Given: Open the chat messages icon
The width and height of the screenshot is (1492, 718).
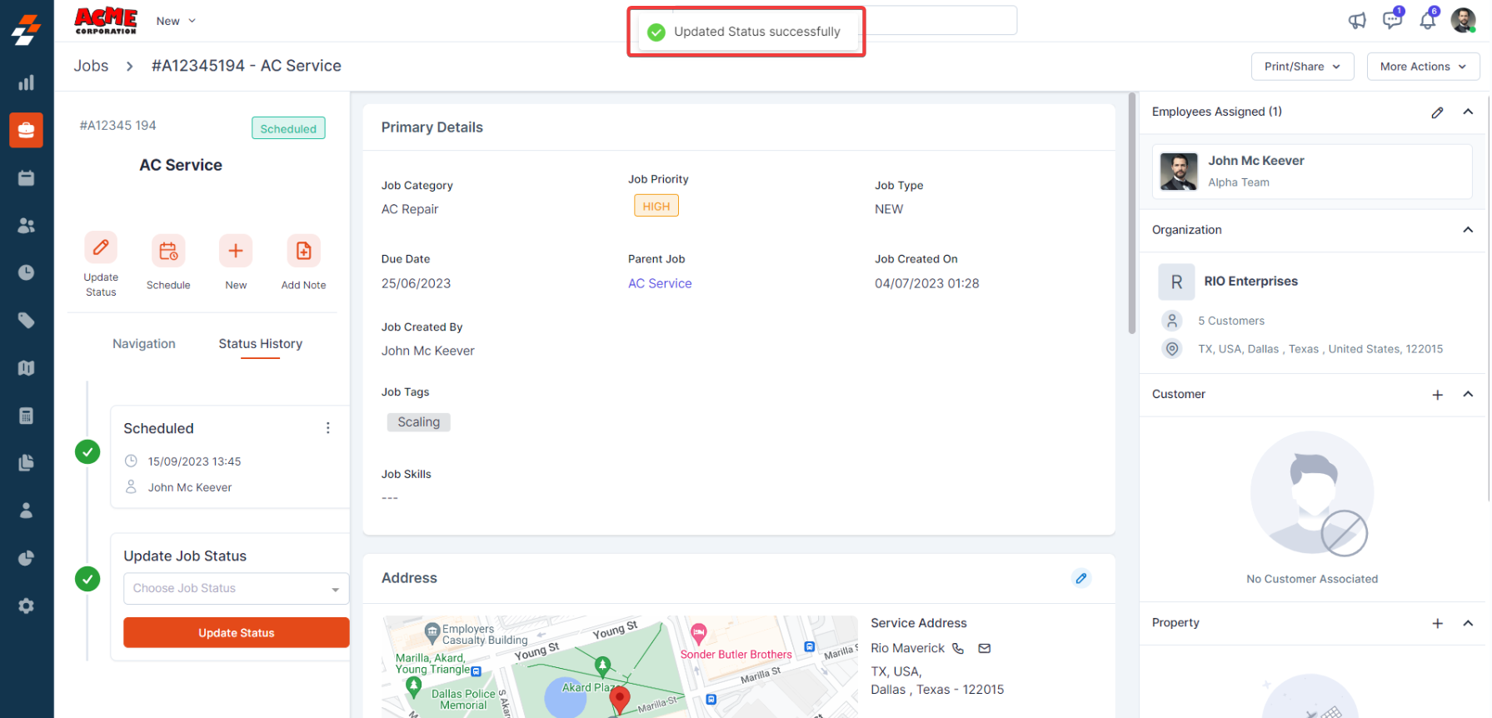Looking at the screenshot, I should (1392, 21).
